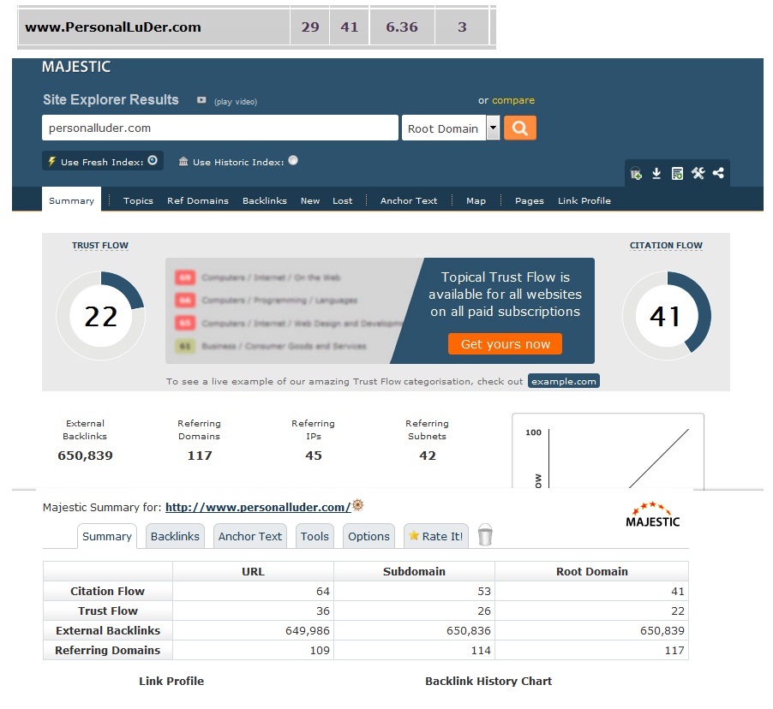Select the lower Summary tab

tap(107, 536)
